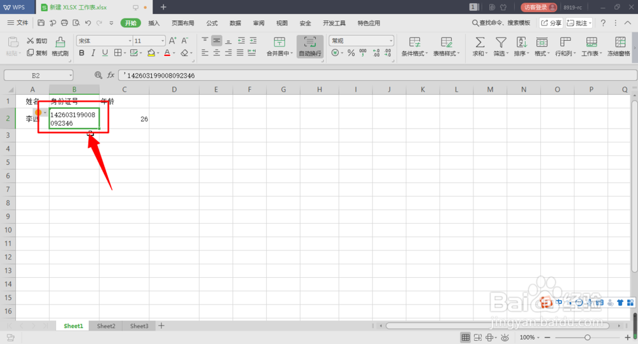Align text to the left
638x344 pixels.
[x=205, y=53]
